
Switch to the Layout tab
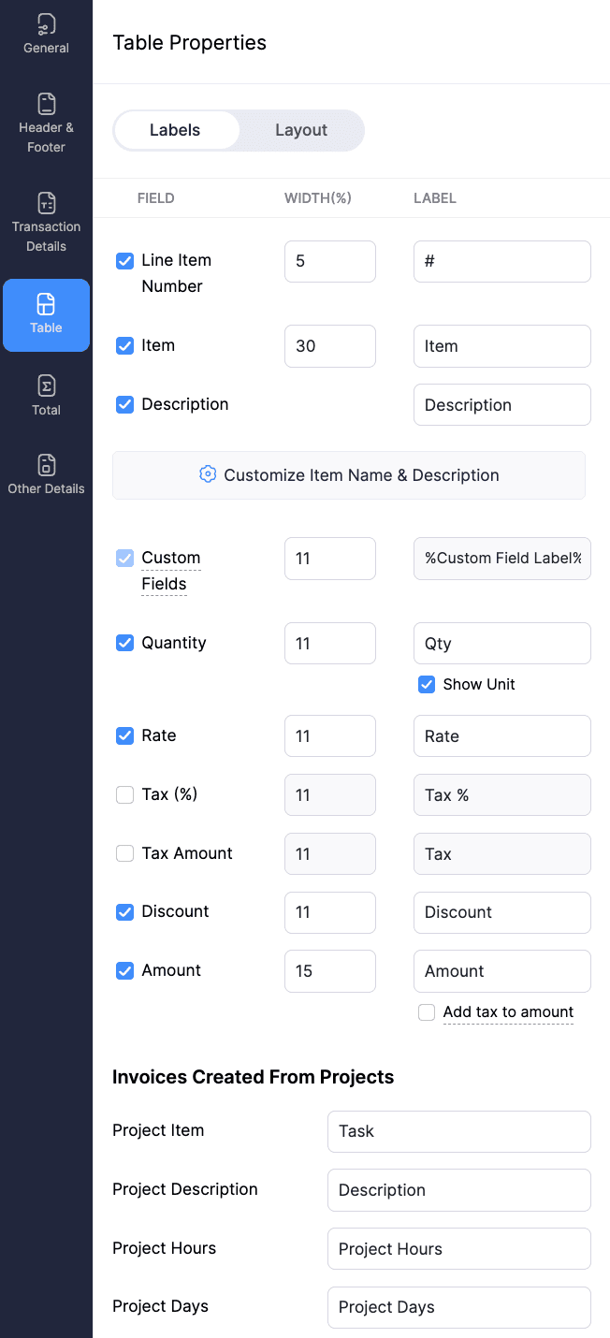[300, 130]
